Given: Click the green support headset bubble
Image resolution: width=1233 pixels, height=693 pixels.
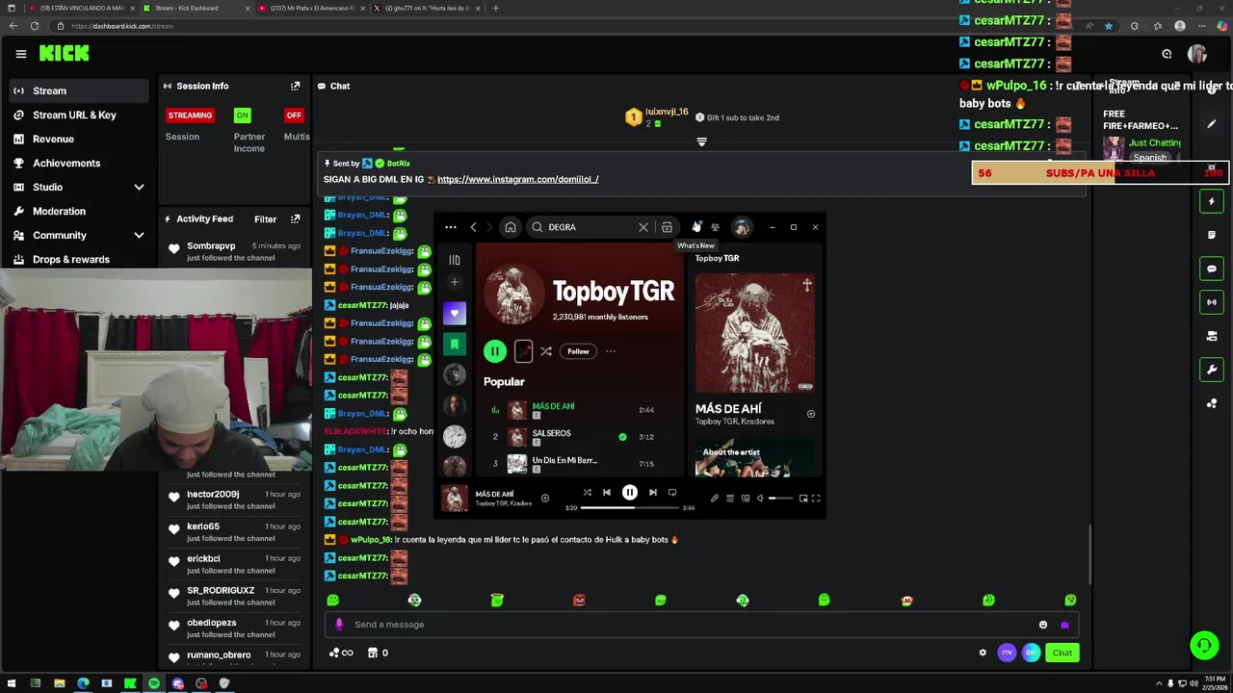Looking at the screenshot, I should click(1203, 645).
